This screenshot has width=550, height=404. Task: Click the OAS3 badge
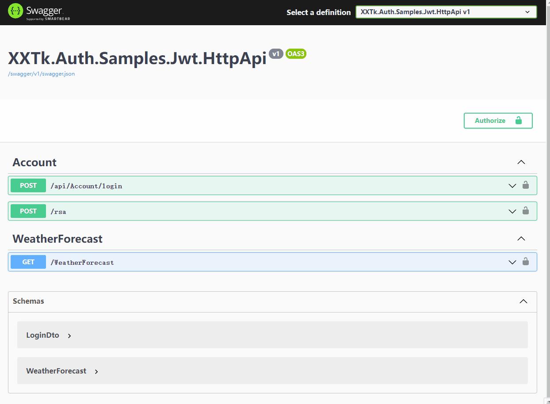296,54
